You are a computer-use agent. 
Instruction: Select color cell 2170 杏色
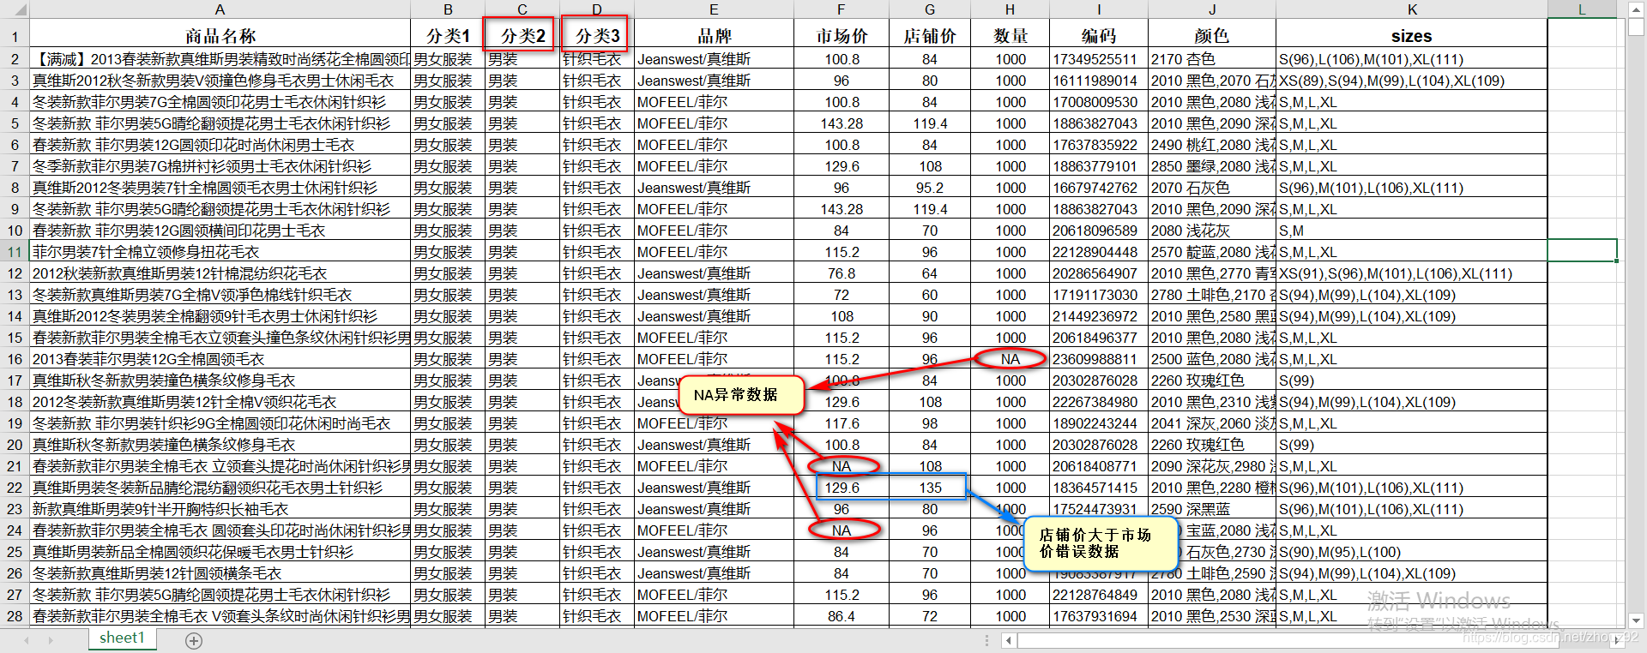tap(1212, 59)
